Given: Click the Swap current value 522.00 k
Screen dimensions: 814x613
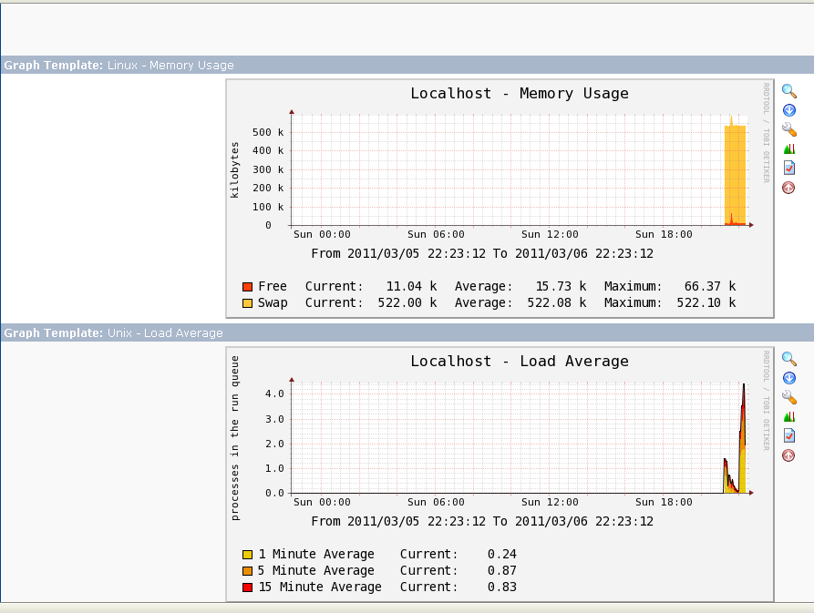Looking at the screenshot, I should tap(407, 303).
